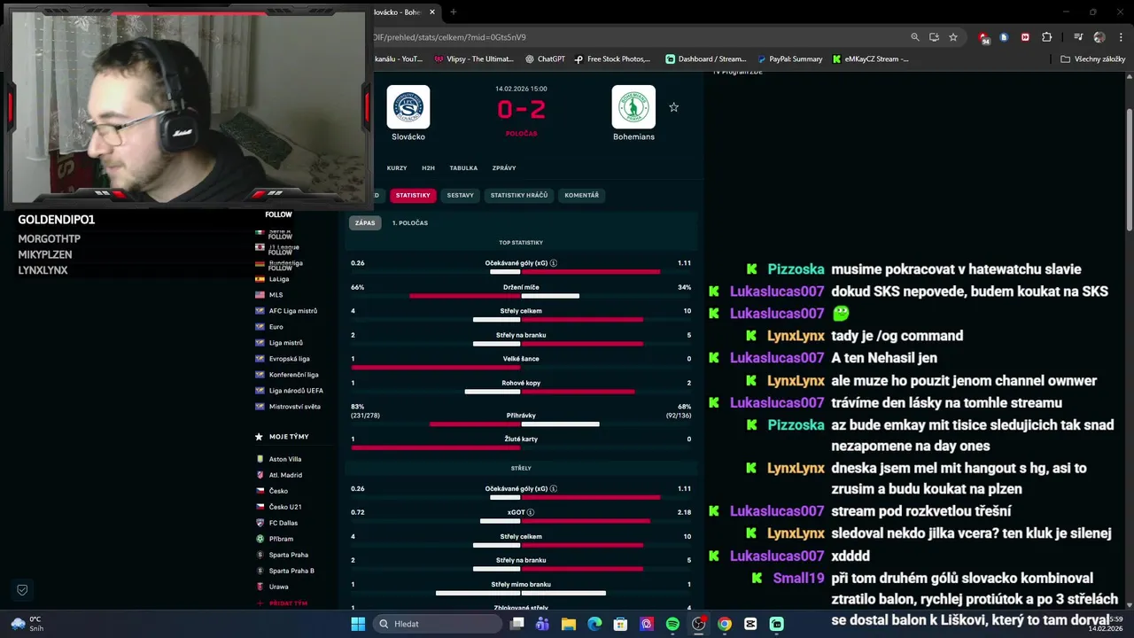Screen dimensions: 1134x638
Task: Open Google Chrome from the taskbar
Action: pyautogui.click(x=725, y=624)
